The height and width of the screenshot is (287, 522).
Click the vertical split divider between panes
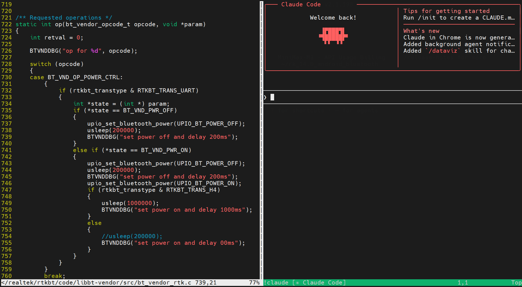point(262,140)
